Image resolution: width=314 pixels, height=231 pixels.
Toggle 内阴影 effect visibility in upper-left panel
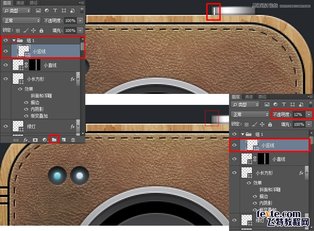[x=26, y=109]
